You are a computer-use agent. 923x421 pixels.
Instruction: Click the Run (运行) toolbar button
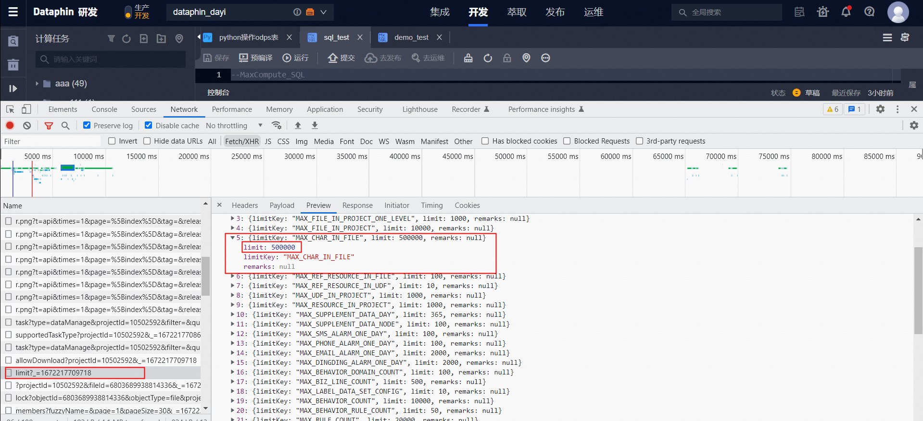click(295, 58)
